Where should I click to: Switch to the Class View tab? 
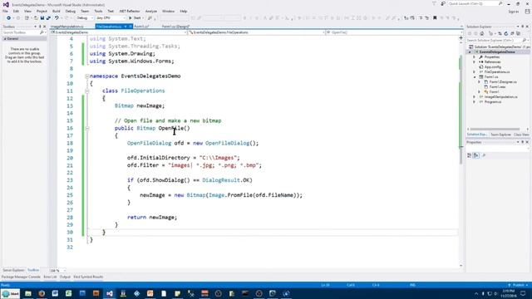point(521,135)
